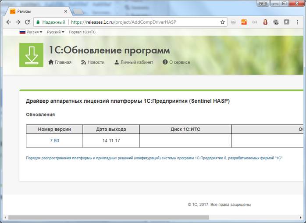Reload the page with the refresh icon
Viewport: 306px width, 223px height.
[27, 22]
